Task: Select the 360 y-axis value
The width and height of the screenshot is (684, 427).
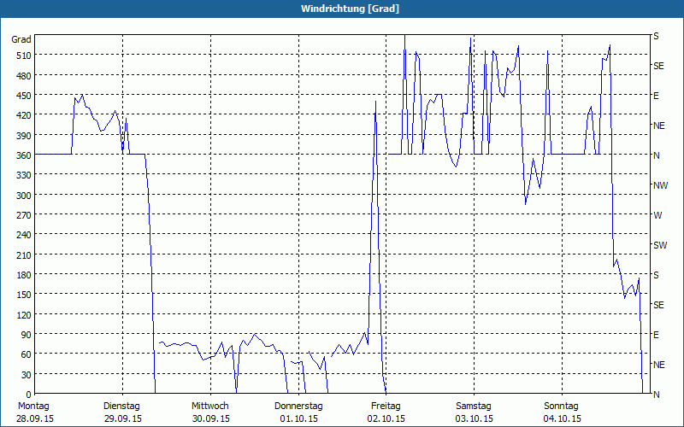Action: tap(24, 155)
